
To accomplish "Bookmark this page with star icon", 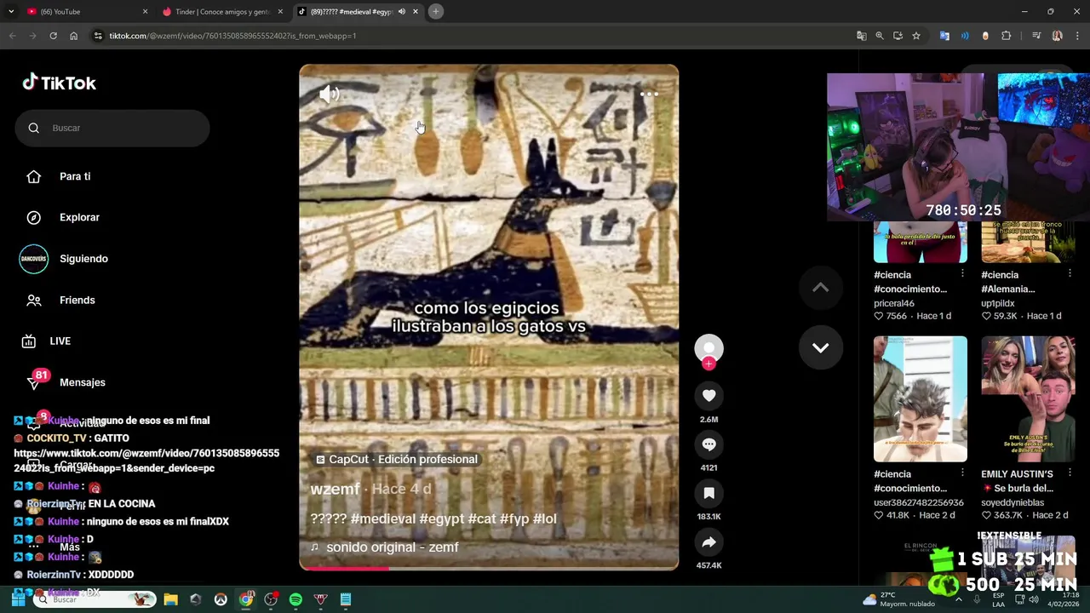I will point(916,36).
